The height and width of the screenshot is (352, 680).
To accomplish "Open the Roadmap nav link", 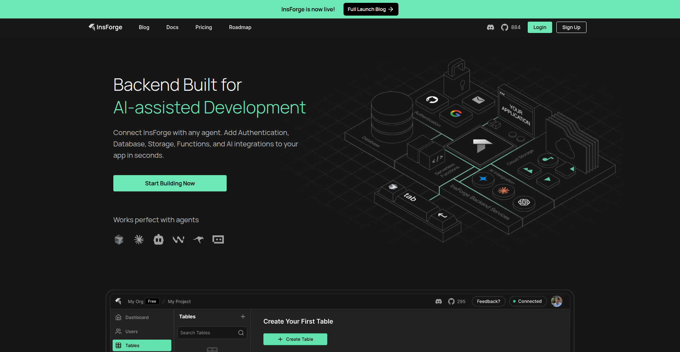I will pyautogui.click(x=240, y=27).
